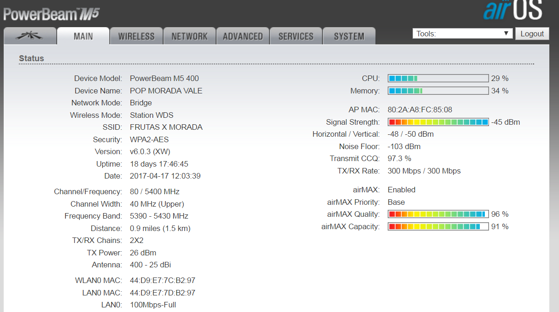Go to the NETWORK tab
The height and width of the screenshot is (312, 559).
coord(189,36)
